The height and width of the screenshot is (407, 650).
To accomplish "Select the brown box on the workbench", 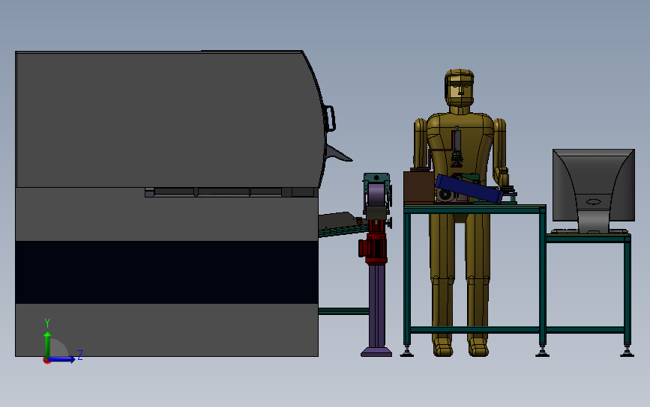I will click(418, 186).
